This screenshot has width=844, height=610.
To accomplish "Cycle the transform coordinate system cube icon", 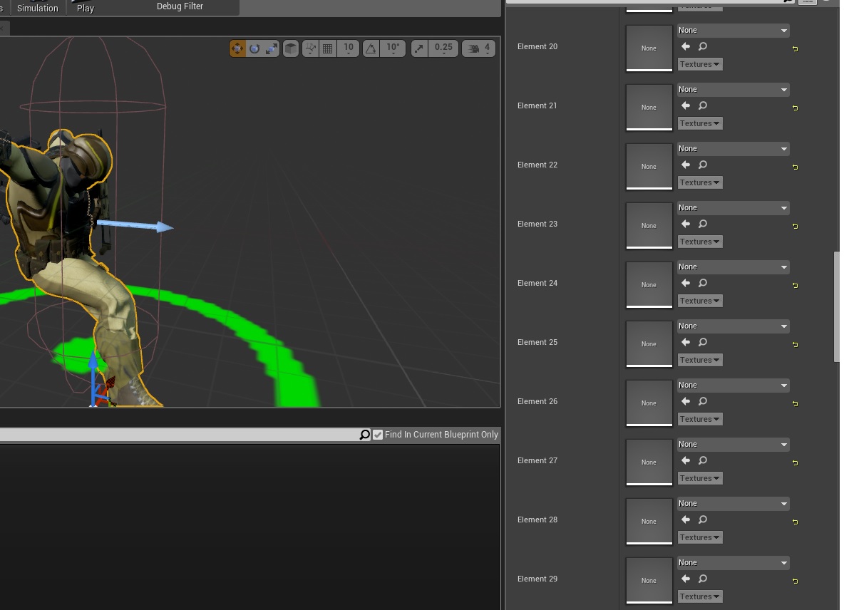I will pyautogui.click(x=291, y=48).
